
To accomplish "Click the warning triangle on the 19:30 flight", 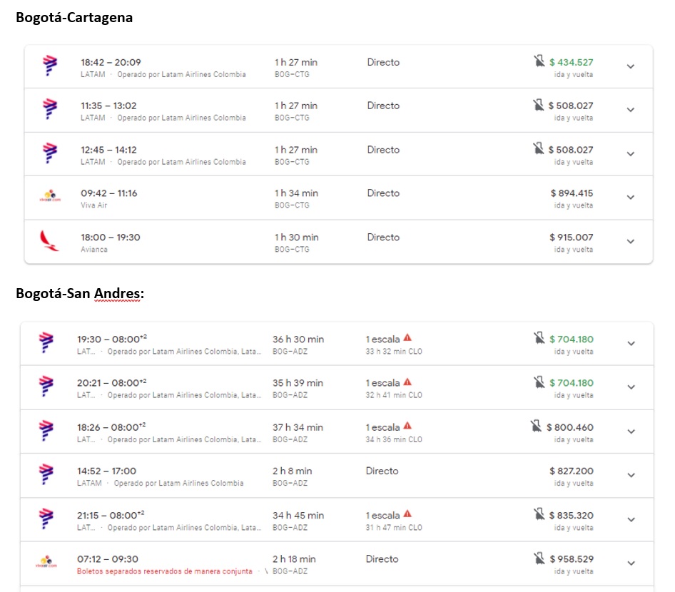I will [407, 338].
